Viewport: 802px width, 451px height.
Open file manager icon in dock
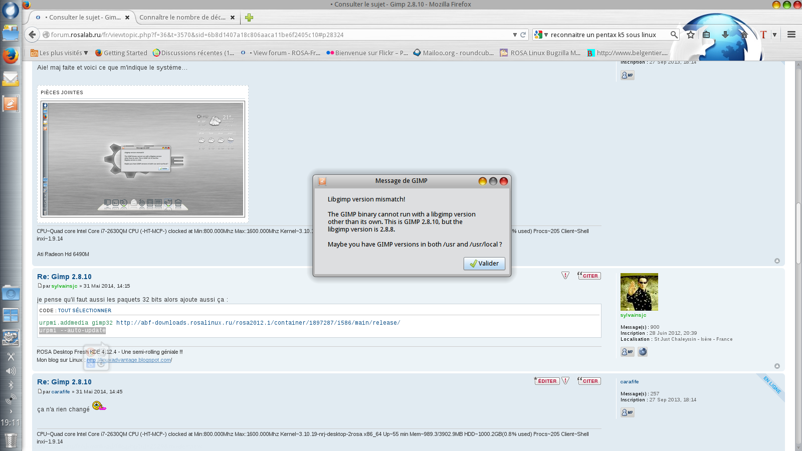[11, 34]
